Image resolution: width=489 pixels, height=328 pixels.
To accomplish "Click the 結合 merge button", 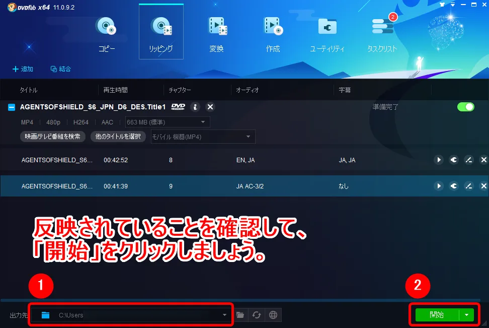I will 61,69.
